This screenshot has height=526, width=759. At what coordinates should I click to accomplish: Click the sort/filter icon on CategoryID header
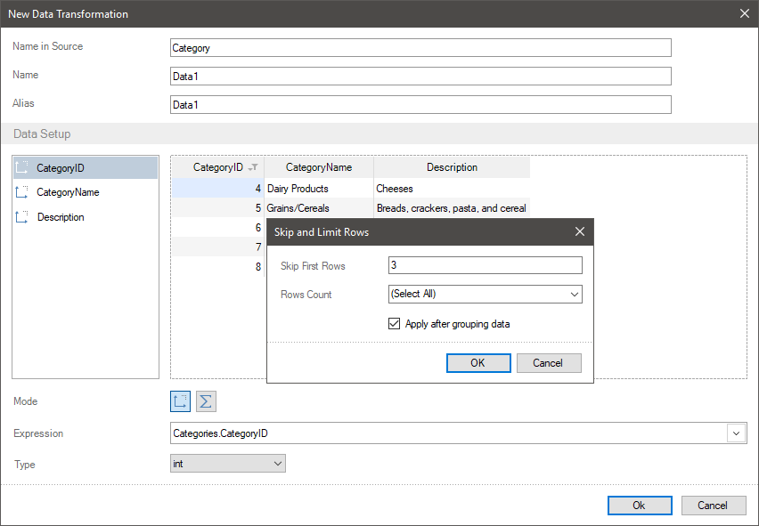tap(253, 167)
